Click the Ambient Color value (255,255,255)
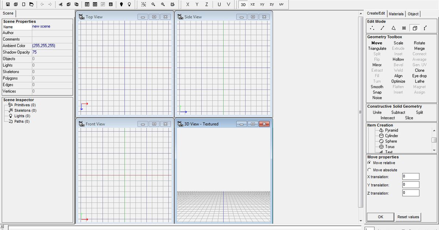The width and height of the screenshot is (439, 230). coord(44,46)
